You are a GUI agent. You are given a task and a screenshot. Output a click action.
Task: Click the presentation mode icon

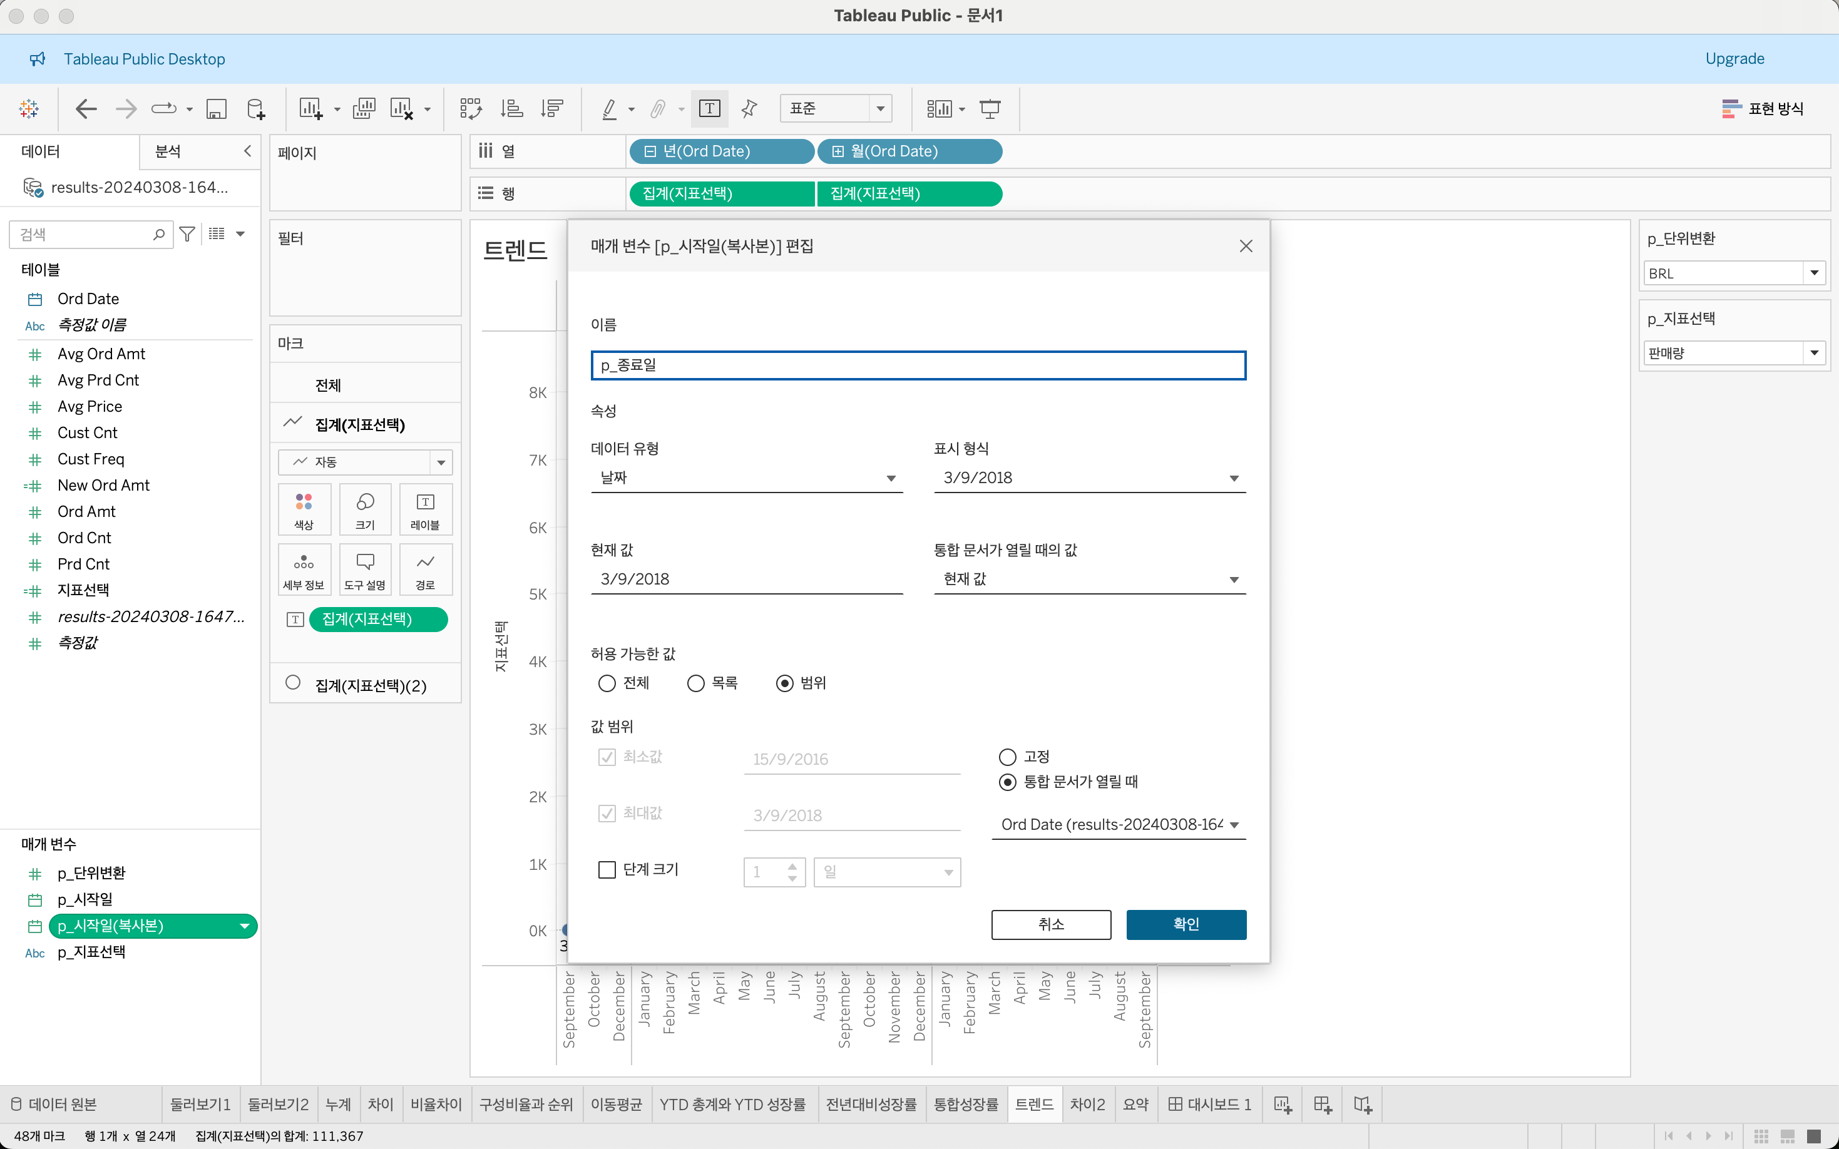[990, 109]
